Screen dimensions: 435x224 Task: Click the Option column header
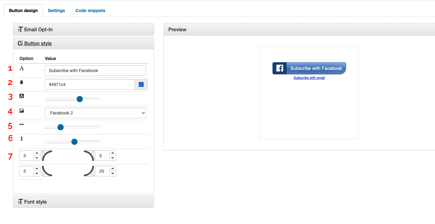click(x=26, y=58)
